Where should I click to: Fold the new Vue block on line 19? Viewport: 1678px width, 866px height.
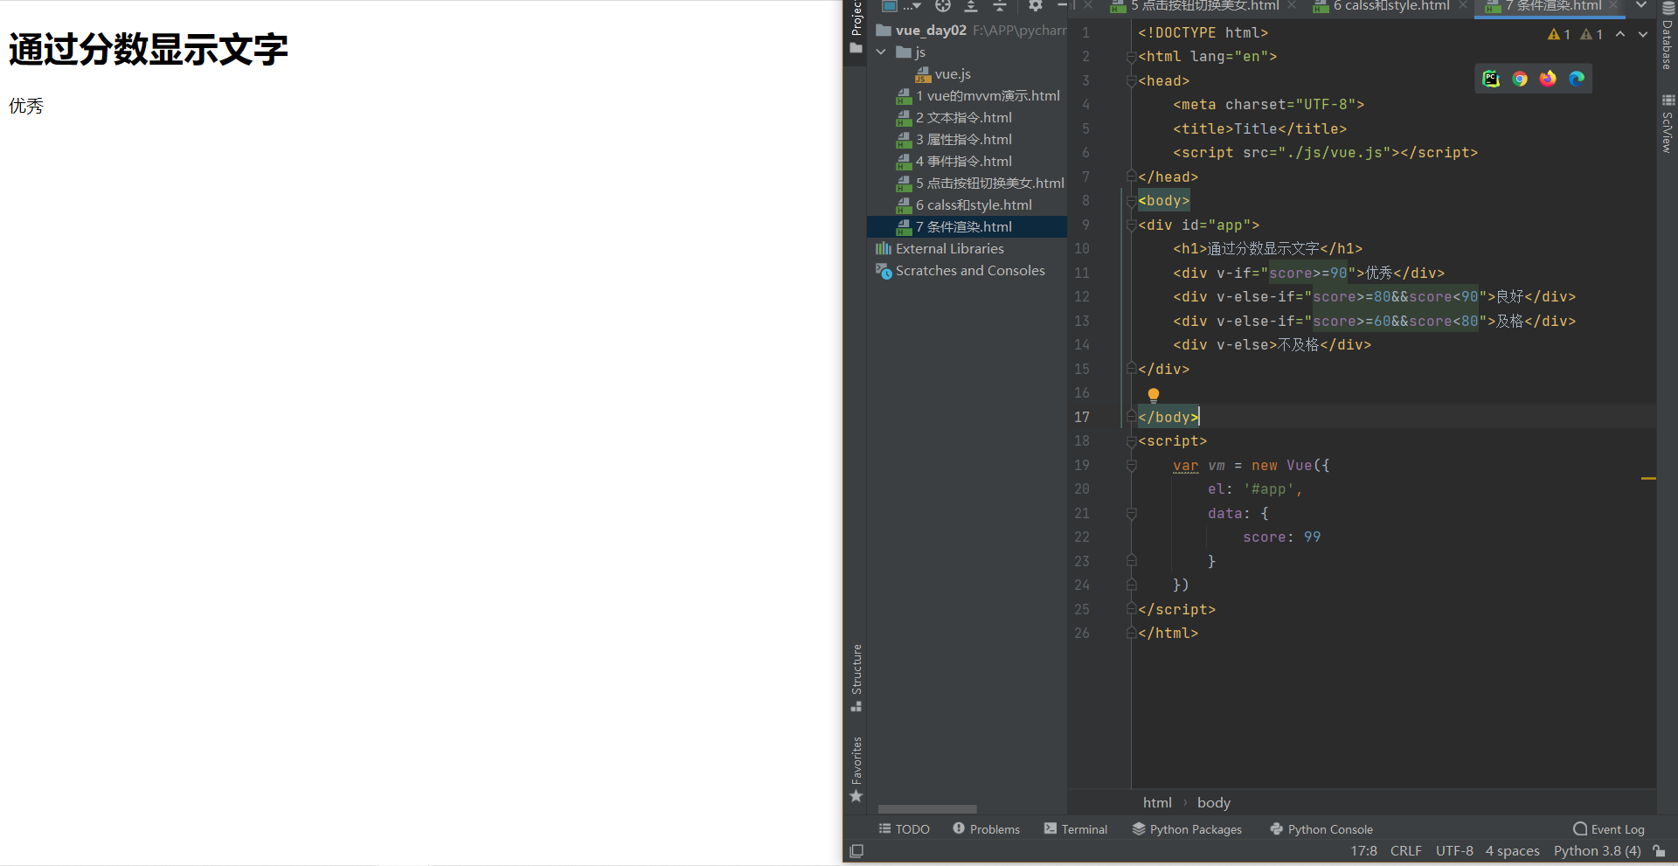1131,466
